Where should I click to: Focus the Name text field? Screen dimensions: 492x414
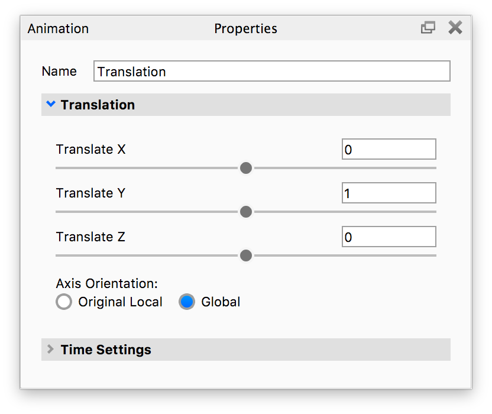tap(271, 72)
